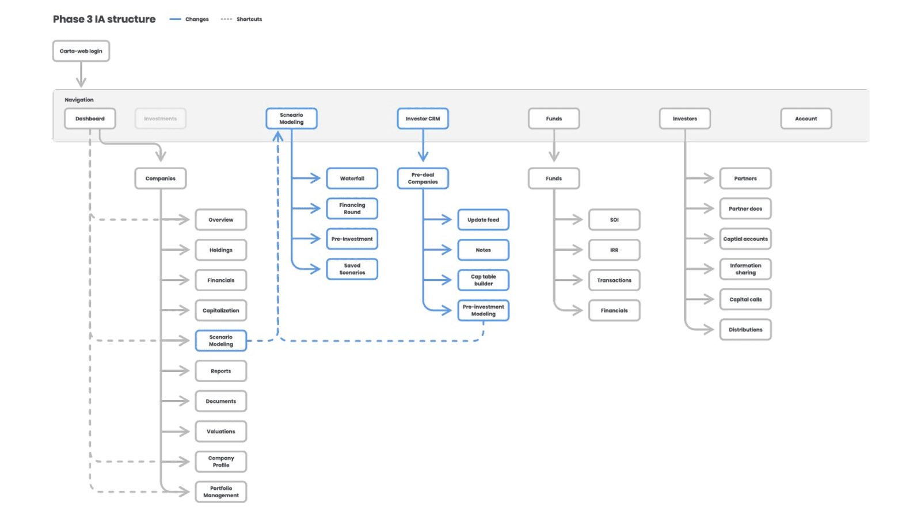Select the Documents node
The image size is (921, 518).
point(221,401)
